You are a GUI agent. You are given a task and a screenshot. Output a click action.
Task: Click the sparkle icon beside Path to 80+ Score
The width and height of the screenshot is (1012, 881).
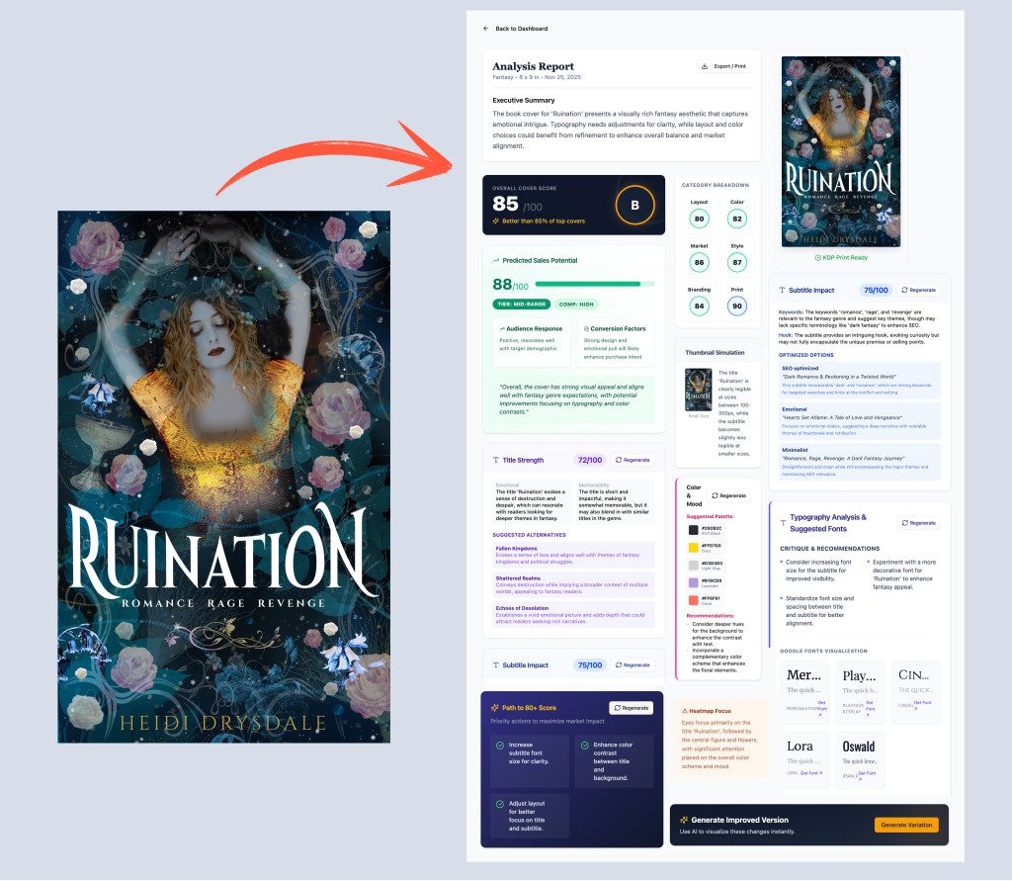(x=494, y=708)
